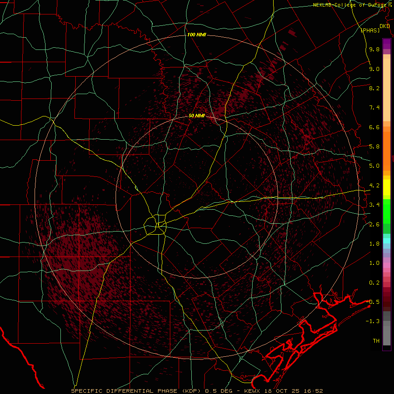Click the 5.0 scale value label

(374, 166)
